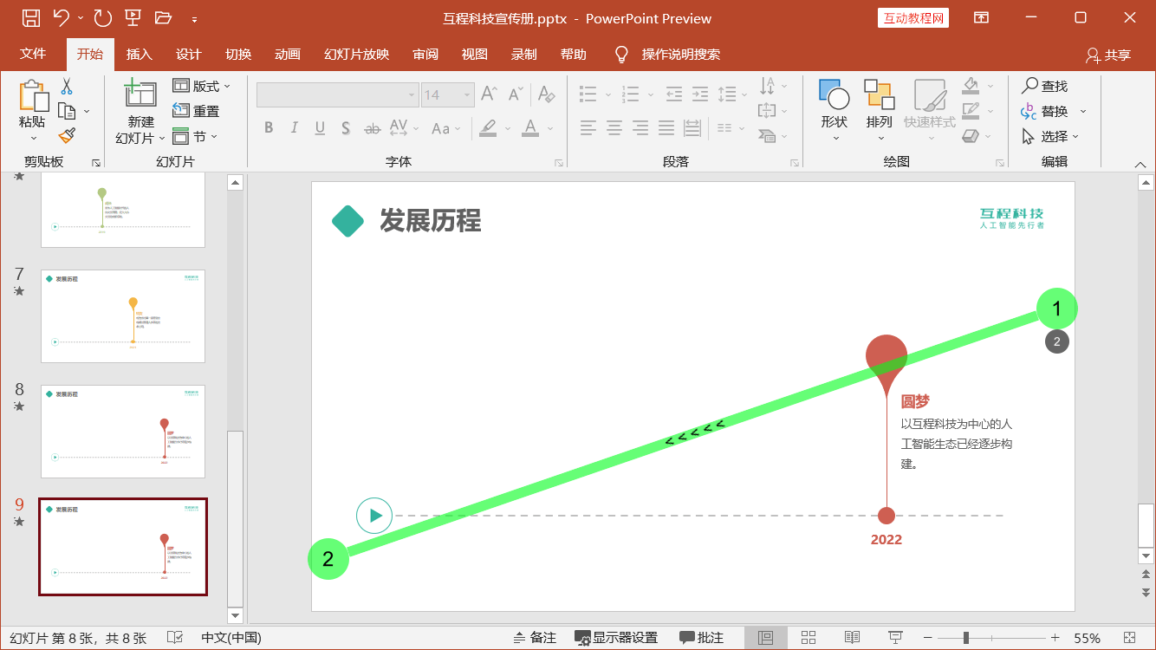The image size is (1156, 650).
Task: Switch to Insert (插入) tab
Action: pyautogui.click(x=139, y=54)
